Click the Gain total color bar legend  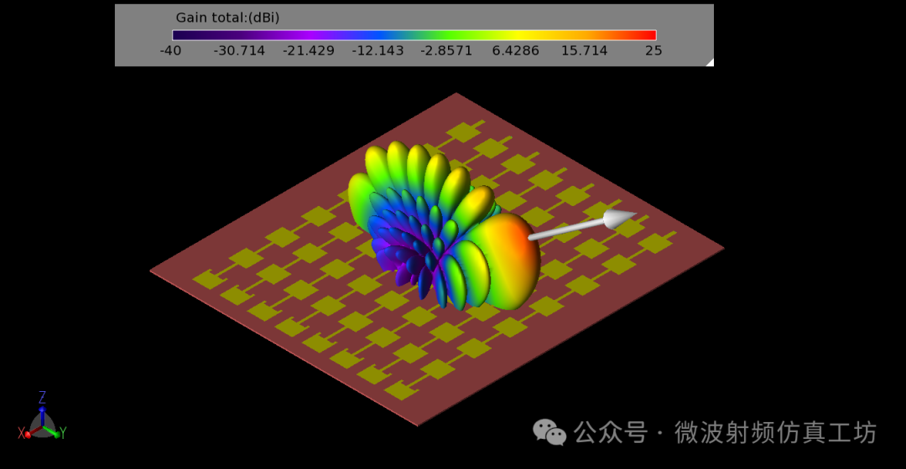click(414, 35)
